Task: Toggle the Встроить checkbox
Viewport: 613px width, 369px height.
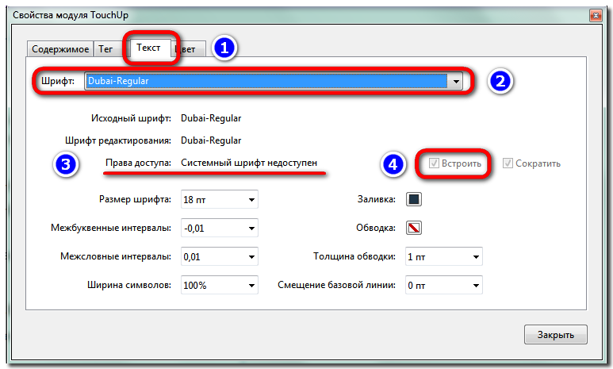Action: [434, 163]
